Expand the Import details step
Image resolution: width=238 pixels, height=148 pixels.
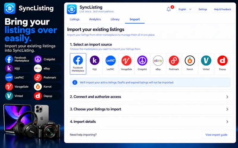pyautogui.click(x=150, y=122)
